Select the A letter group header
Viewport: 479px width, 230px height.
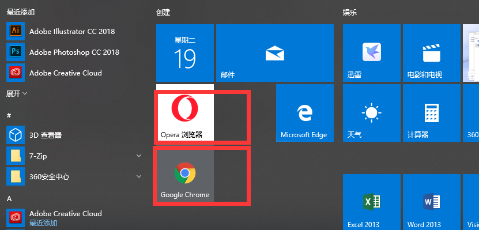coord(9,198)
